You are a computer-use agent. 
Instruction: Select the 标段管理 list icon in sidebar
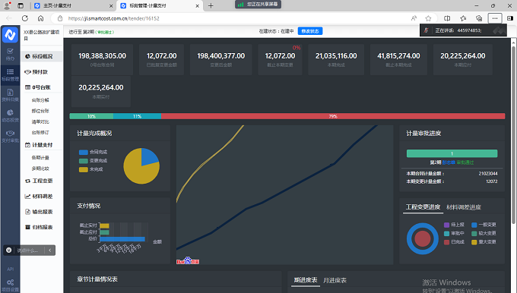click(10, 74)
